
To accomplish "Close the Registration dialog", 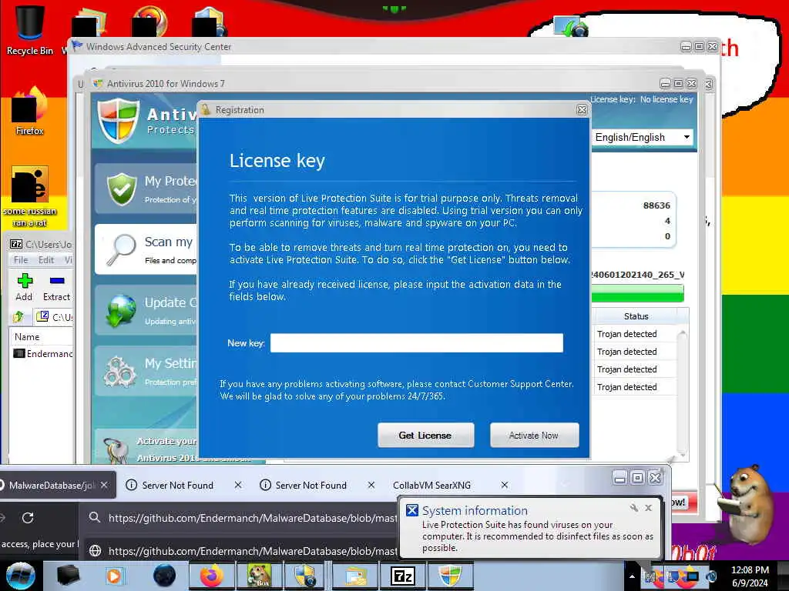I will tap(583, 109).
